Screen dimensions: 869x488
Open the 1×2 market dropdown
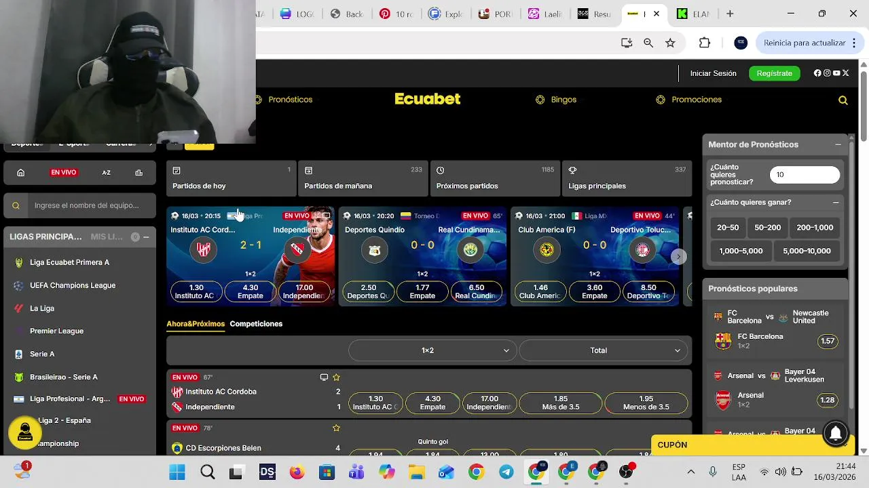(432, 350)
